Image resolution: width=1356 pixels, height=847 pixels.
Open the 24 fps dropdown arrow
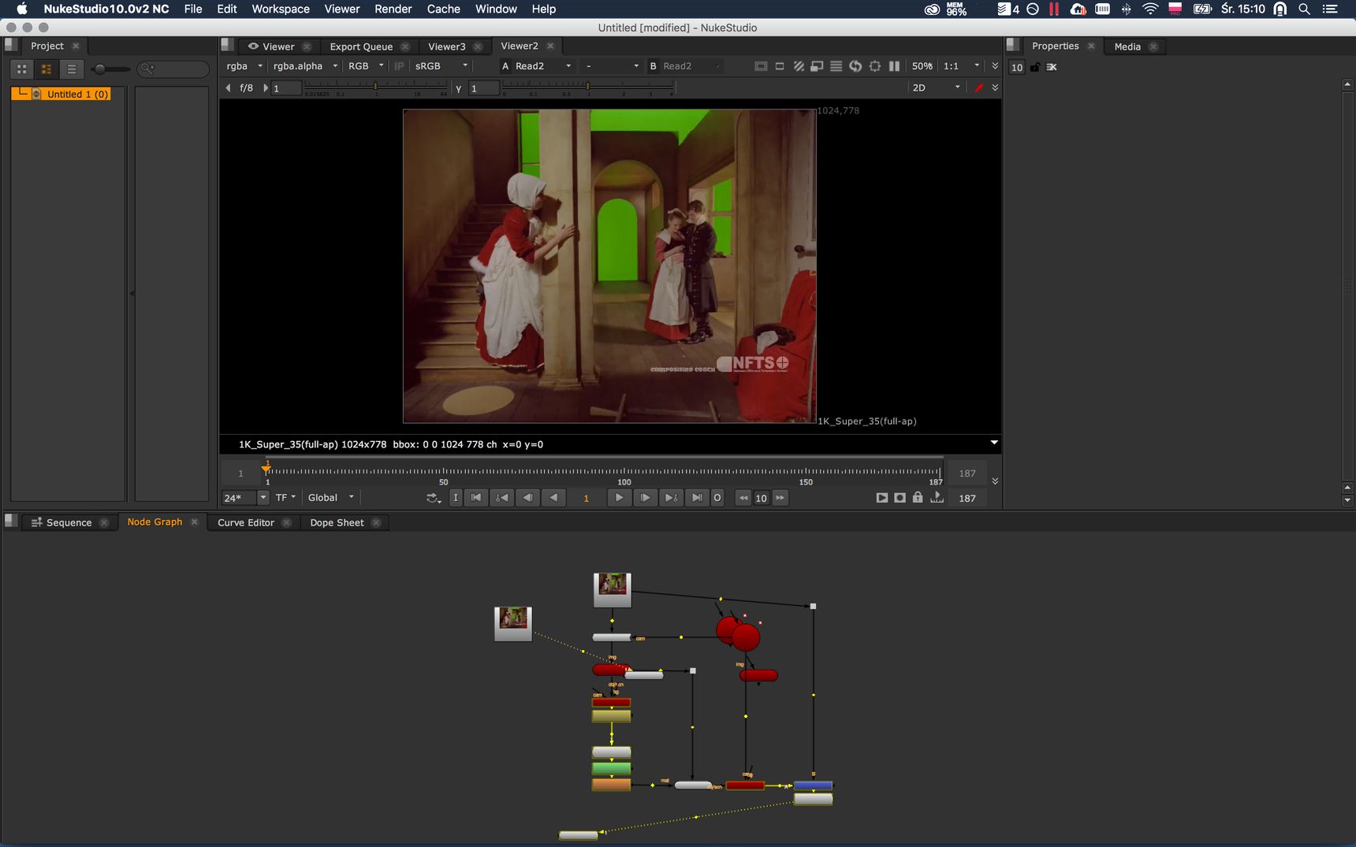point(263,498)
